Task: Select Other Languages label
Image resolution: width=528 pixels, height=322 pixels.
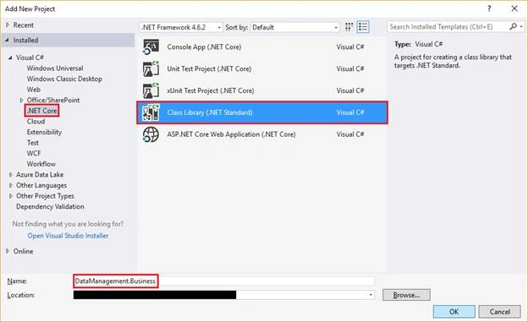Action: pyautogui.click(x=41, y=185)
